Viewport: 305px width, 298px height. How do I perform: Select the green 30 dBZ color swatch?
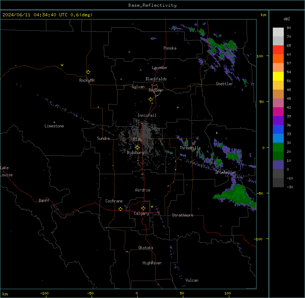point(278,147)
